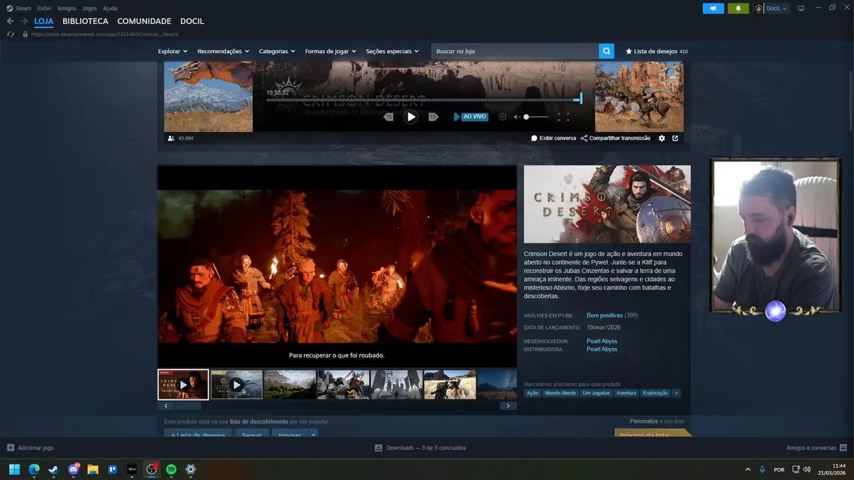
Task: Open the Lista de desejos wishlist link
Action: tap(657, 51)
